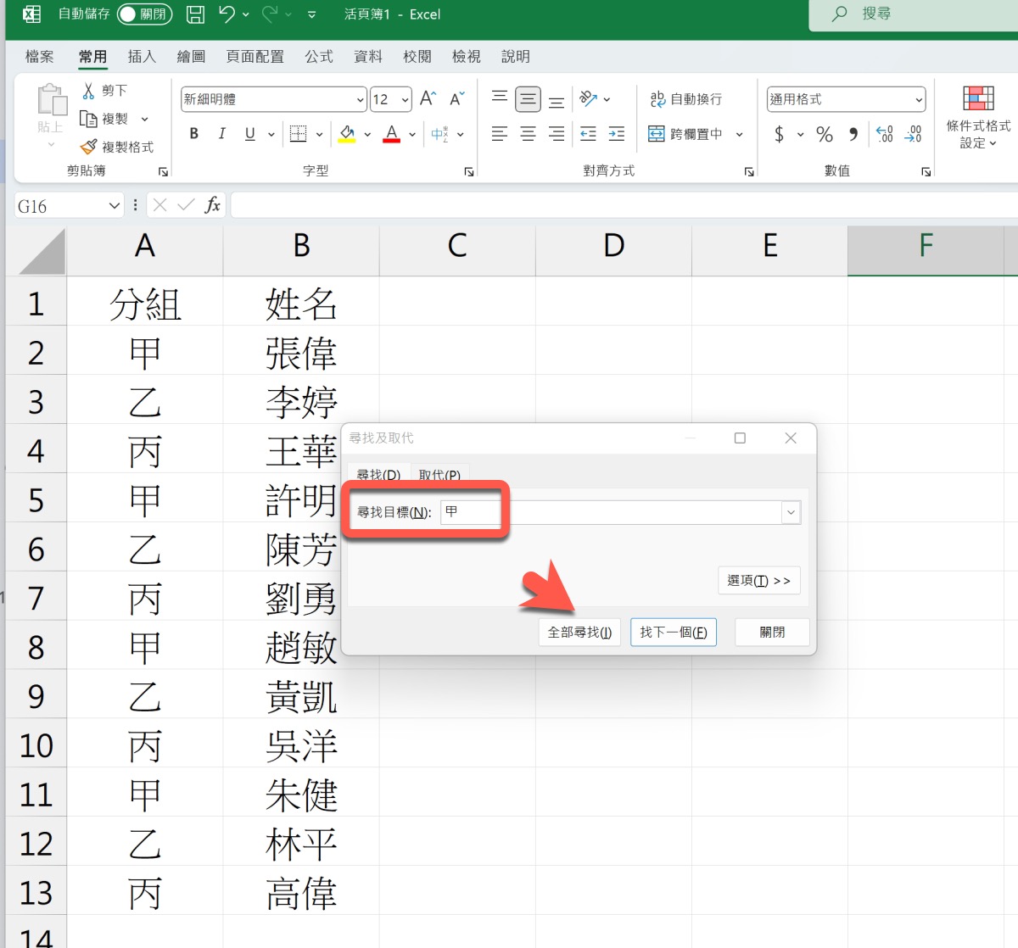Open the 公式 (Formulas) ribbon tab
The height and width of the screenshot is (948, 1018).
(x=319, y=57)
